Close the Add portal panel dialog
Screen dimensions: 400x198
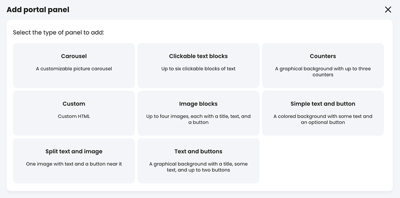pyautogui.click(x=388, y=9)
